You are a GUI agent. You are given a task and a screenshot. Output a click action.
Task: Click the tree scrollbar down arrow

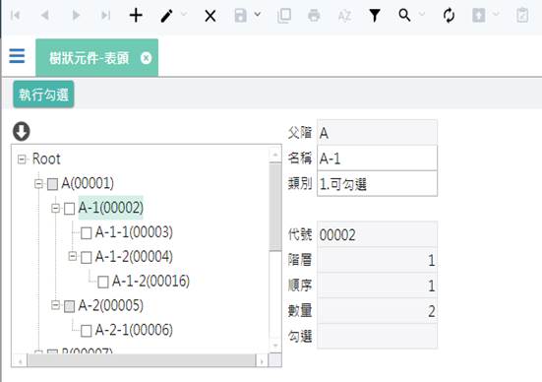275,346
